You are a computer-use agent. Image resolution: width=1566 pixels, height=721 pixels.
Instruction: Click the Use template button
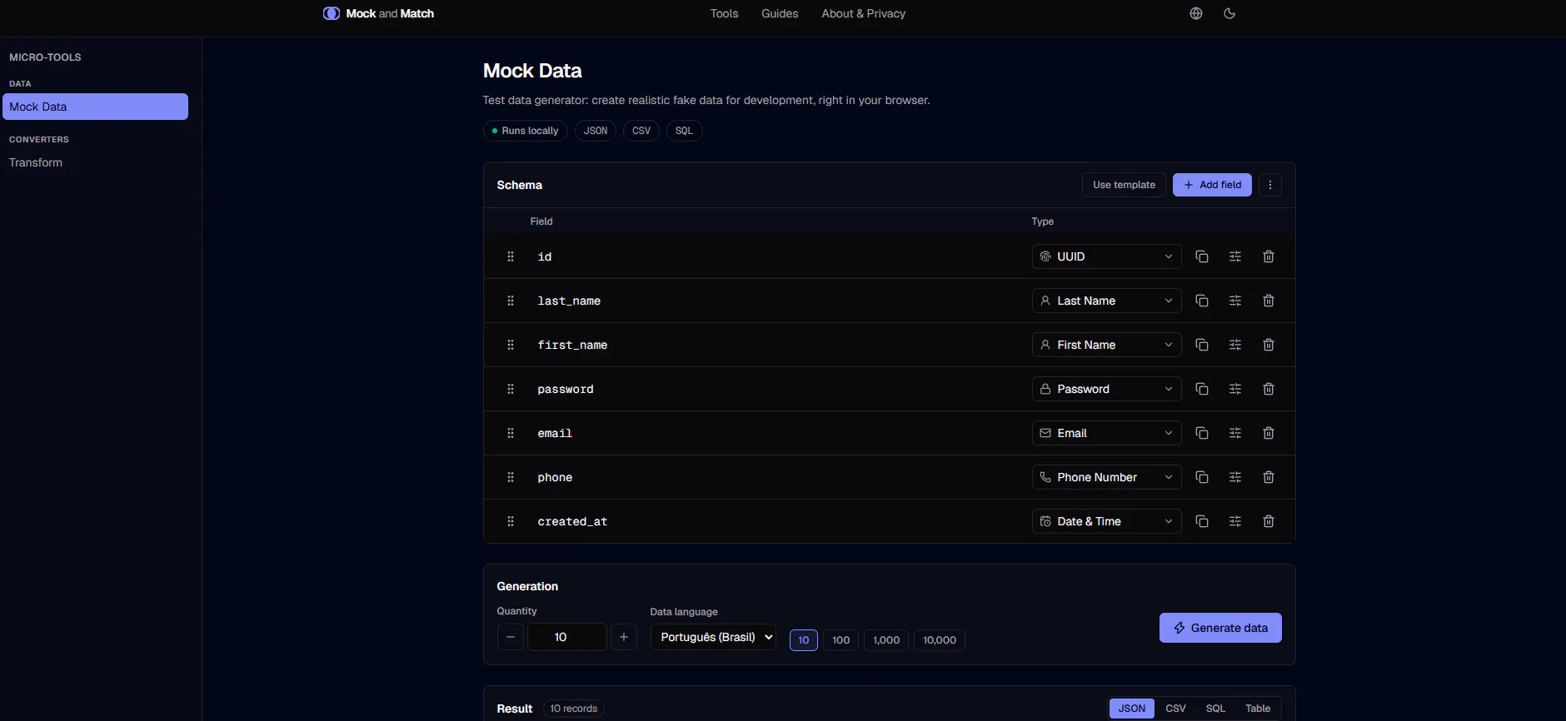[1124, 185]
